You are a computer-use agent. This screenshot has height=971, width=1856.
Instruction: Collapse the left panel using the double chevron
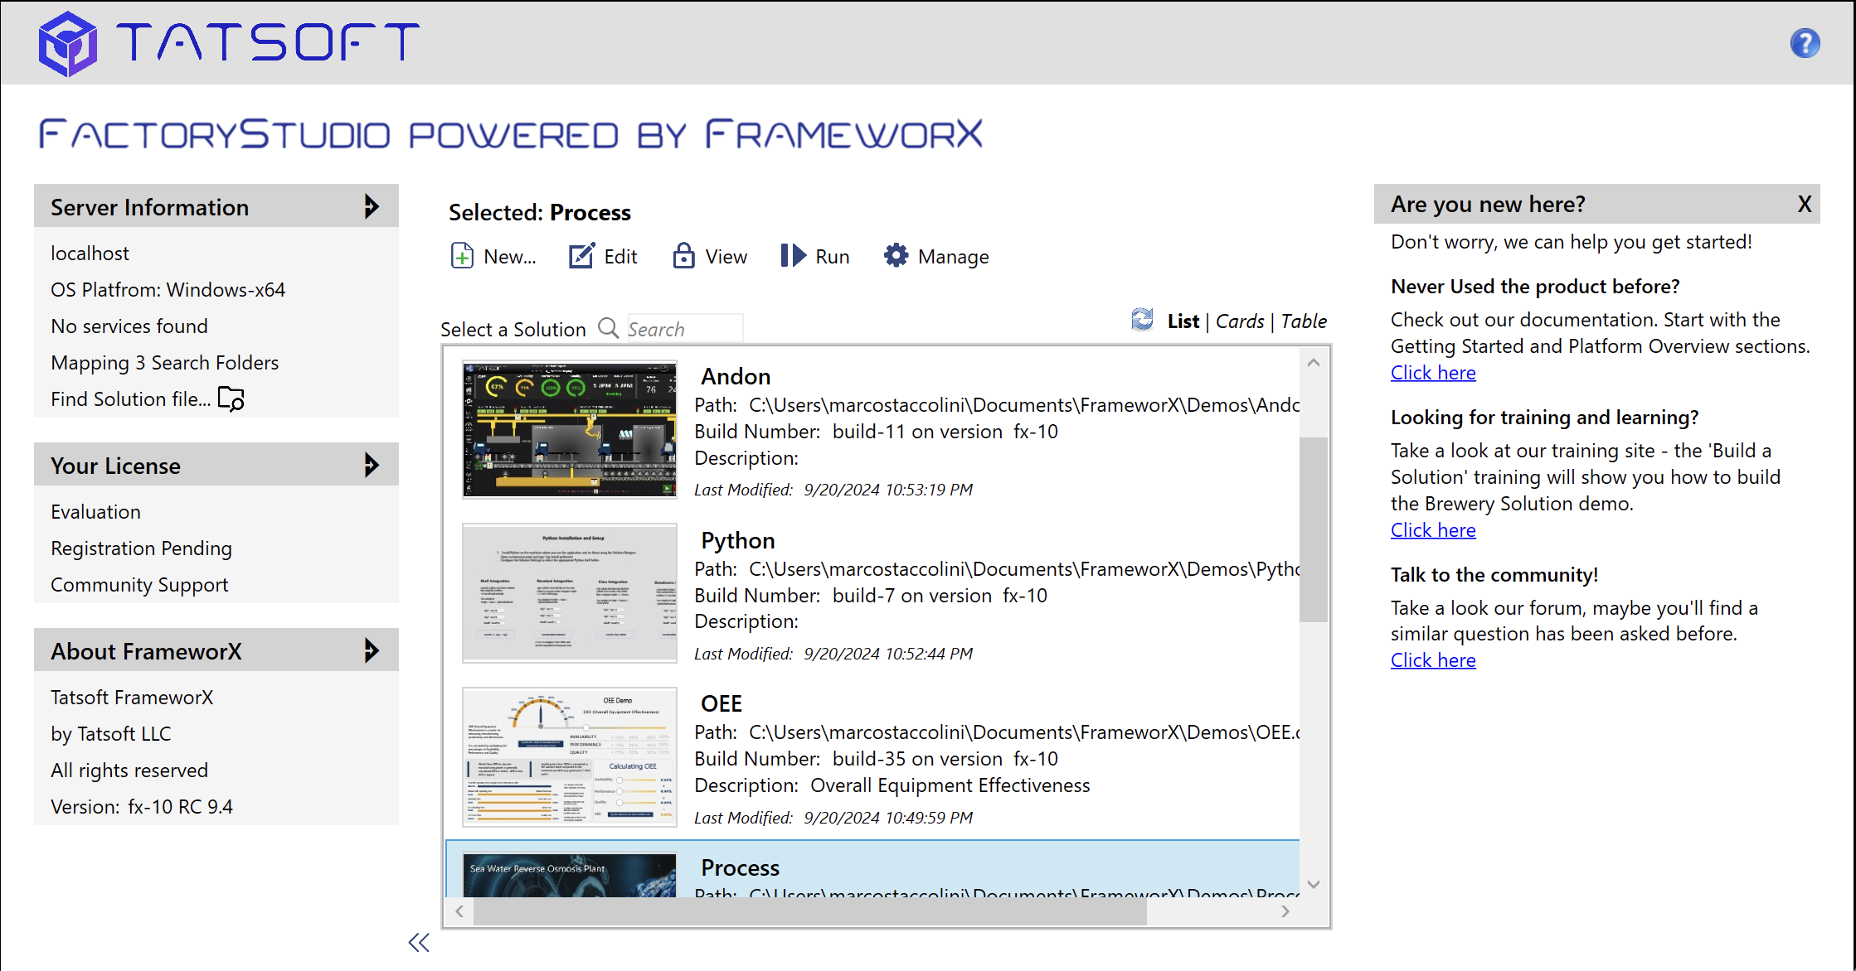pyautogui.click(x=419, y=943)
